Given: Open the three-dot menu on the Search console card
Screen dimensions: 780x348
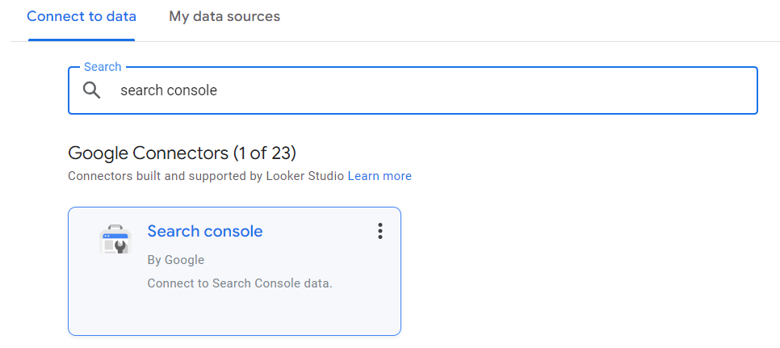Looking at the screenshot, I should click(x=380, y=231).
